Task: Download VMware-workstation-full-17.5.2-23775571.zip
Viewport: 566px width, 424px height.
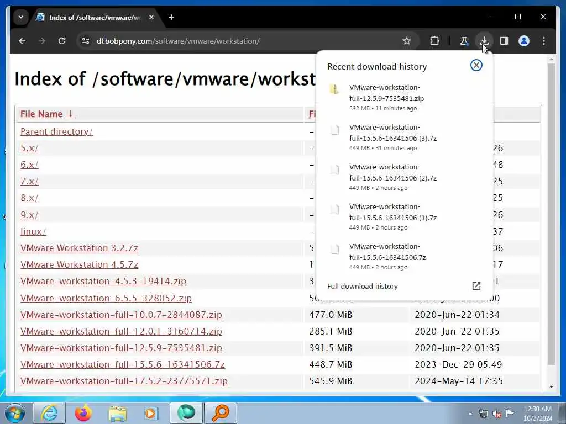Action: point(124,381)
